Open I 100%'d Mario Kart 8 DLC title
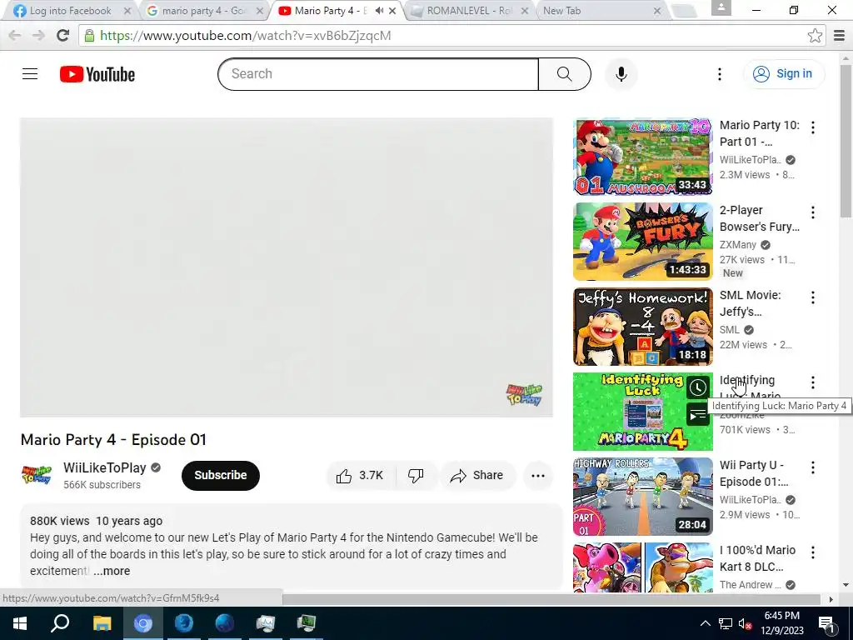This screenshot has height=640, width=853. [757, 558]
